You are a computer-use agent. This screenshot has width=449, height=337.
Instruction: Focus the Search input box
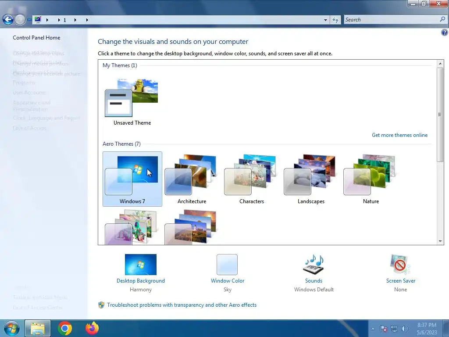click(x=391, y=20)
